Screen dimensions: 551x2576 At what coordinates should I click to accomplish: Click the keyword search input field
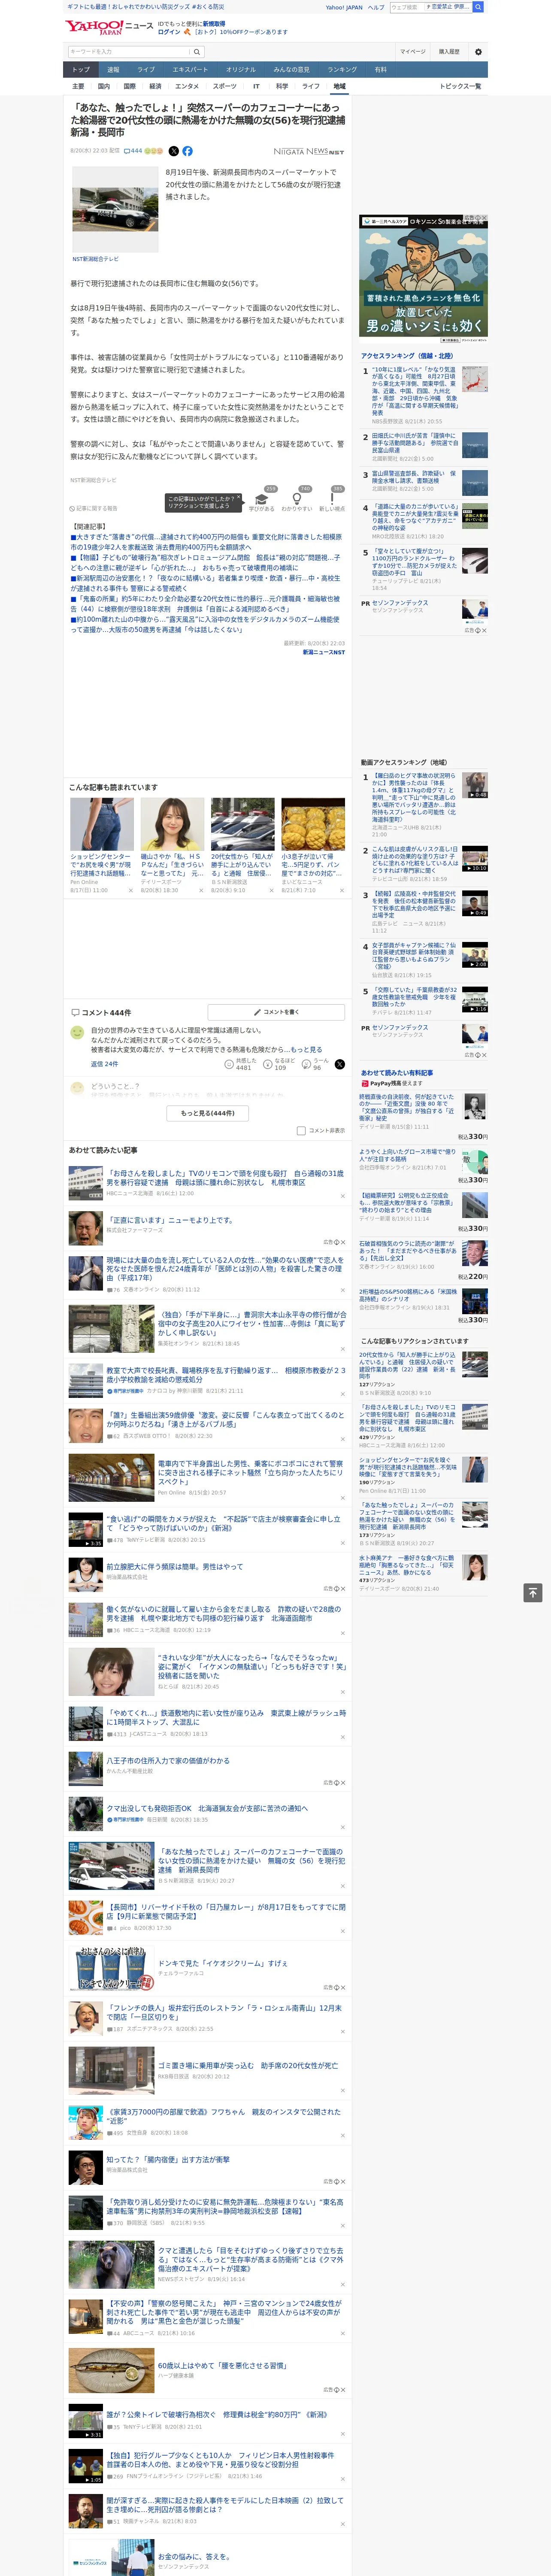[129, 51]
